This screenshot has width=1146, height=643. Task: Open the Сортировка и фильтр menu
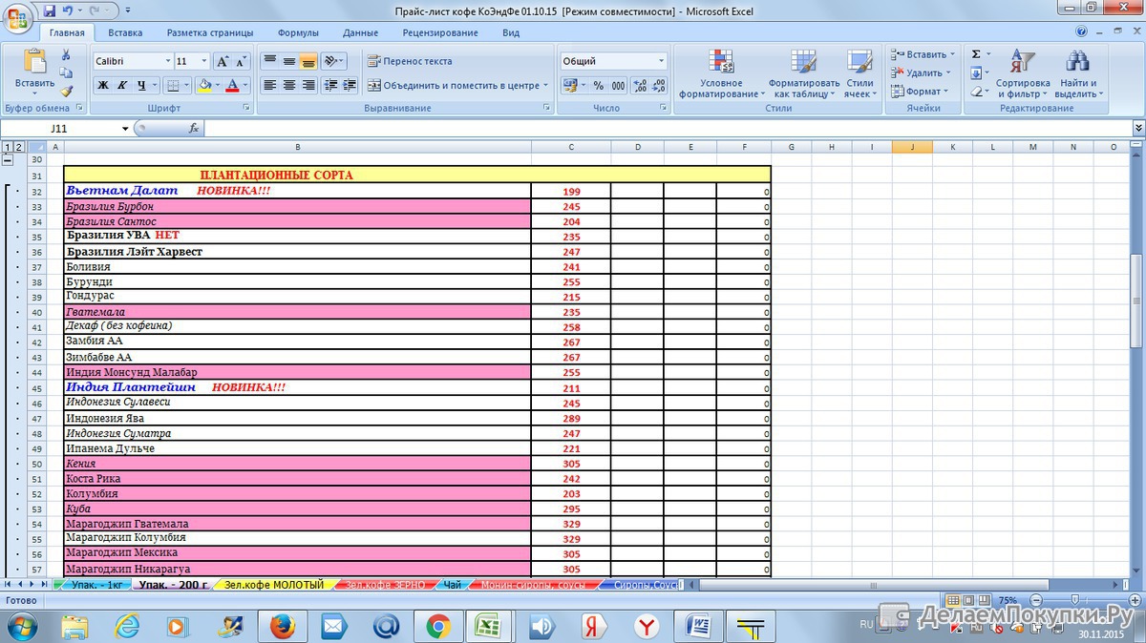(x=1023, y=73)
